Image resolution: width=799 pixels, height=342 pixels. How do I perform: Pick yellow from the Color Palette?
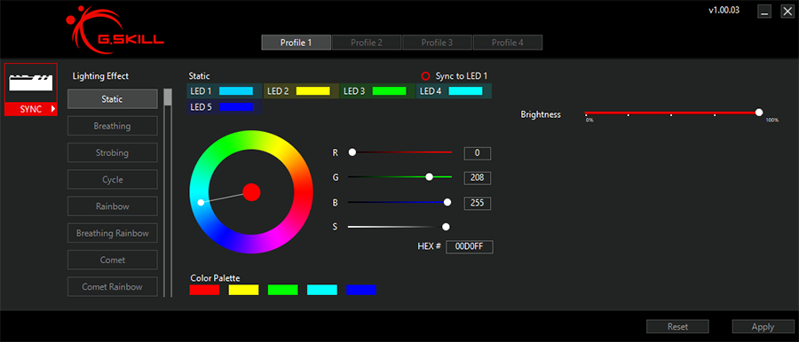point(243,290)
